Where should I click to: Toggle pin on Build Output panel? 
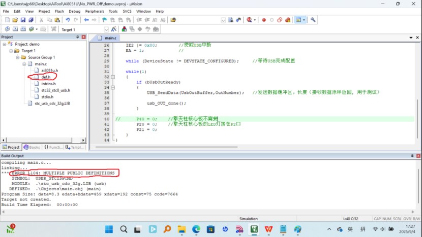point(412,155)
